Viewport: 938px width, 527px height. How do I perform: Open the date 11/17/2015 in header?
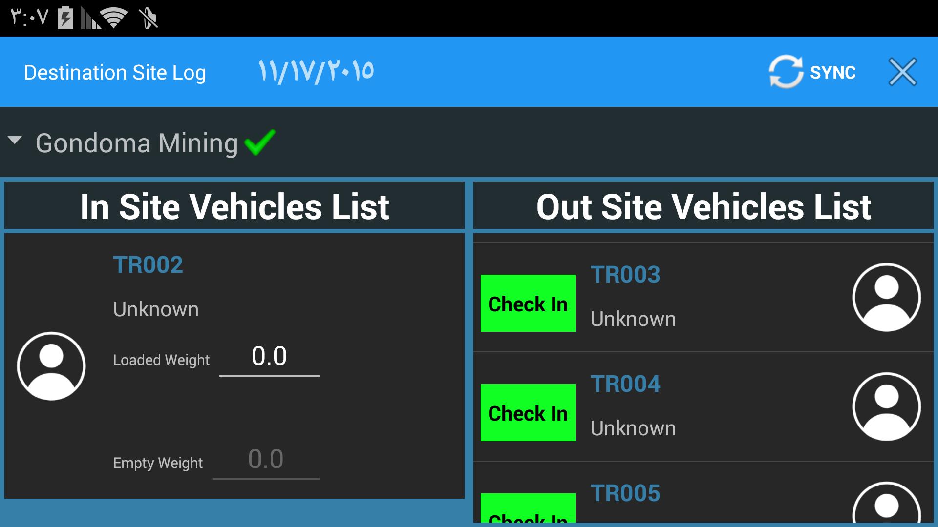[316, 71]
